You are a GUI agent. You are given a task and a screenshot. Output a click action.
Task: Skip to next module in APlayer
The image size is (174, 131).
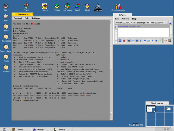click(153, 41)
